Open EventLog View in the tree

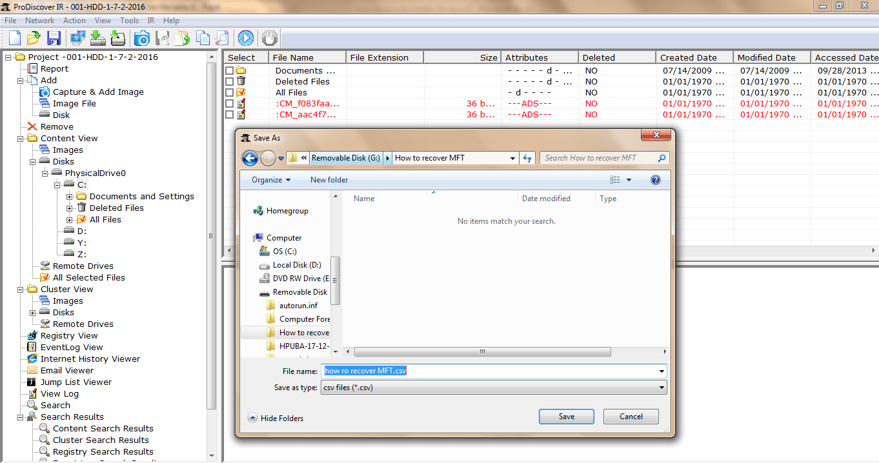tap(72, 347)
